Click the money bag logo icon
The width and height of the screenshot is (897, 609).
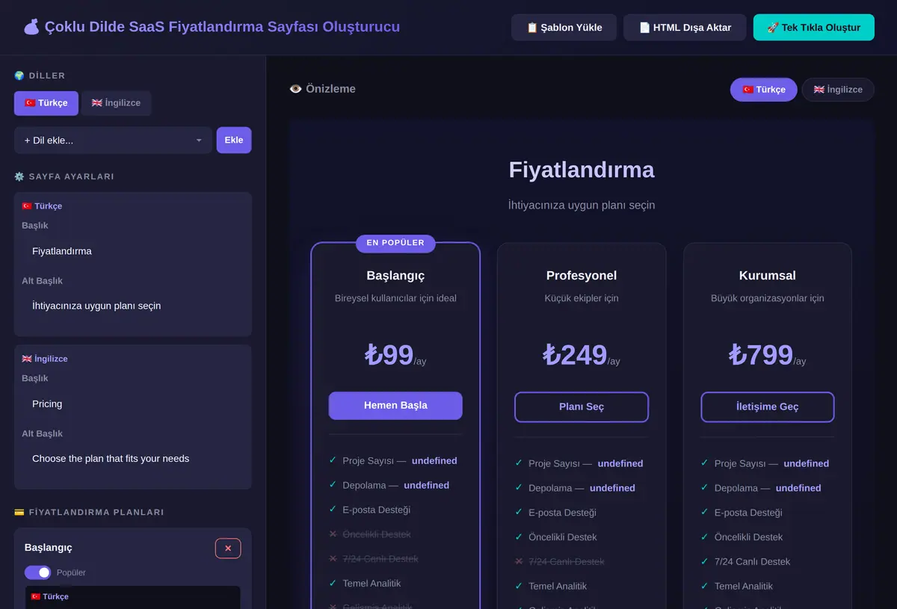(x=31, y=27)
